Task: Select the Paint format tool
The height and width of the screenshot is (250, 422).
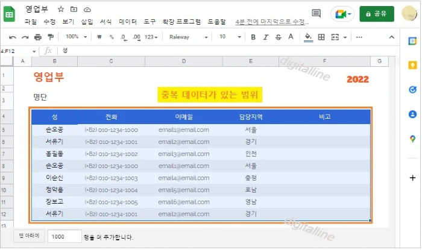Action: point(50,37)
